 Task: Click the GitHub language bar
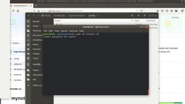click(x=171, y=103)
